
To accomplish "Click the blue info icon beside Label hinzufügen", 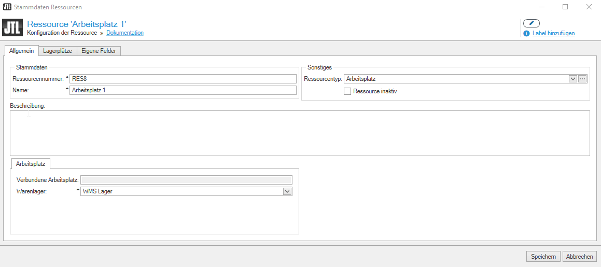I will point(526,33).
